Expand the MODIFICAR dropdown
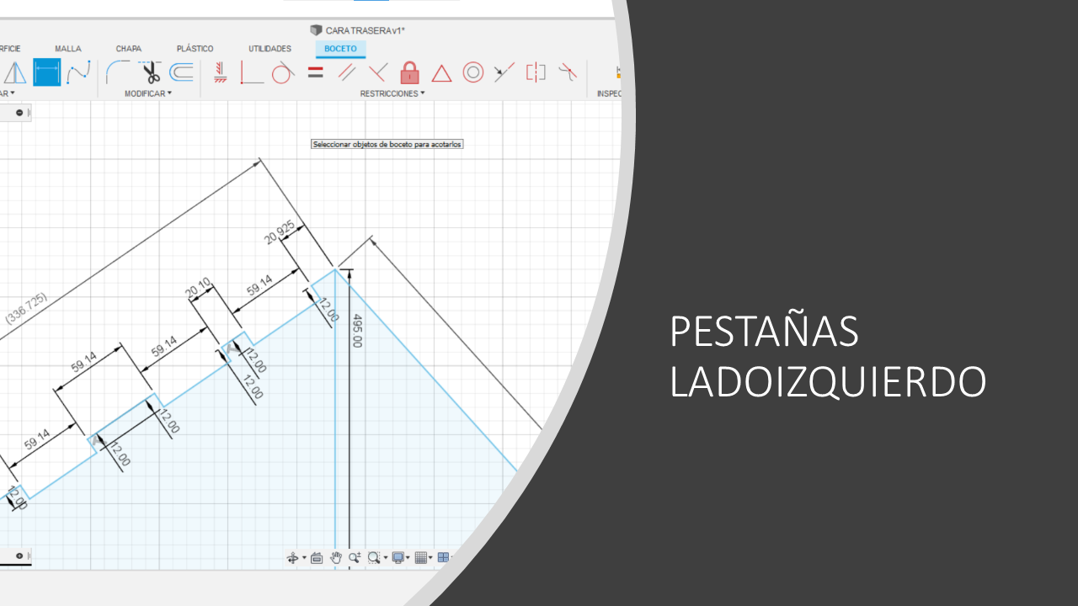This screenshot has width=1078, height=606. (148, 93)
